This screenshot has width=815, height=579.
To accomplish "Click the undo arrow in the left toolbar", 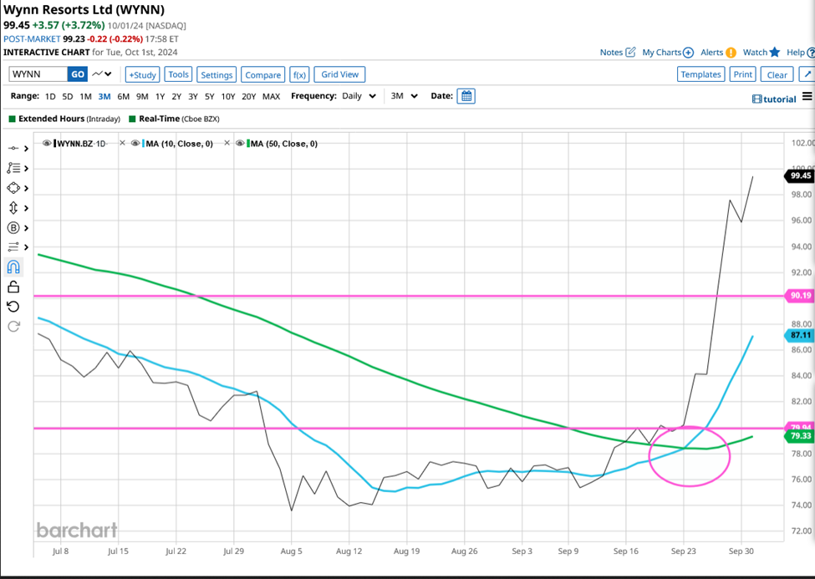I will click(x=13, y=307).
